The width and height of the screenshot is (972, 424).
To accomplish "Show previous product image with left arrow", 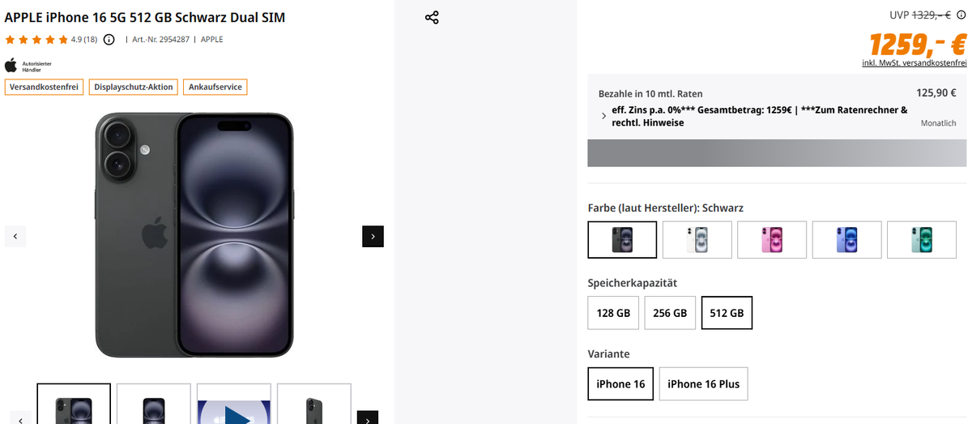I will click(x=15, y=237).
